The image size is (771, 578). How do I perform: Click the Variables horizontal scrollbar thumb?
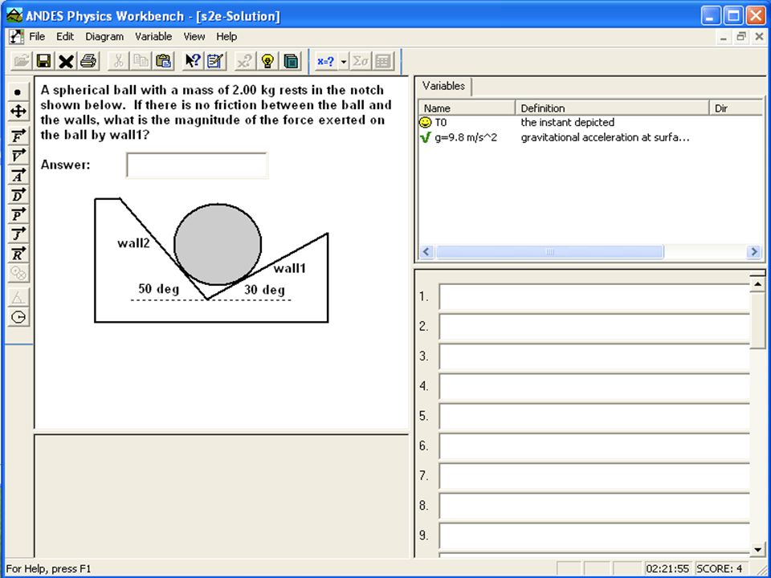tap(549, 252)
